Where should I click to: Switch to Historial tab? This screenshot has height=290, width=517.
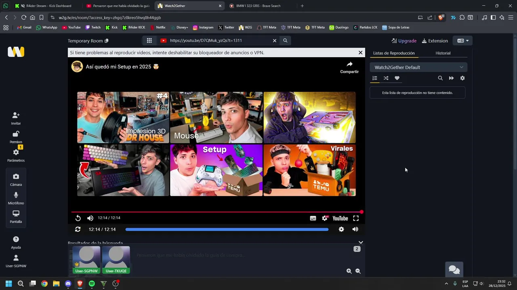coord(443,53)
